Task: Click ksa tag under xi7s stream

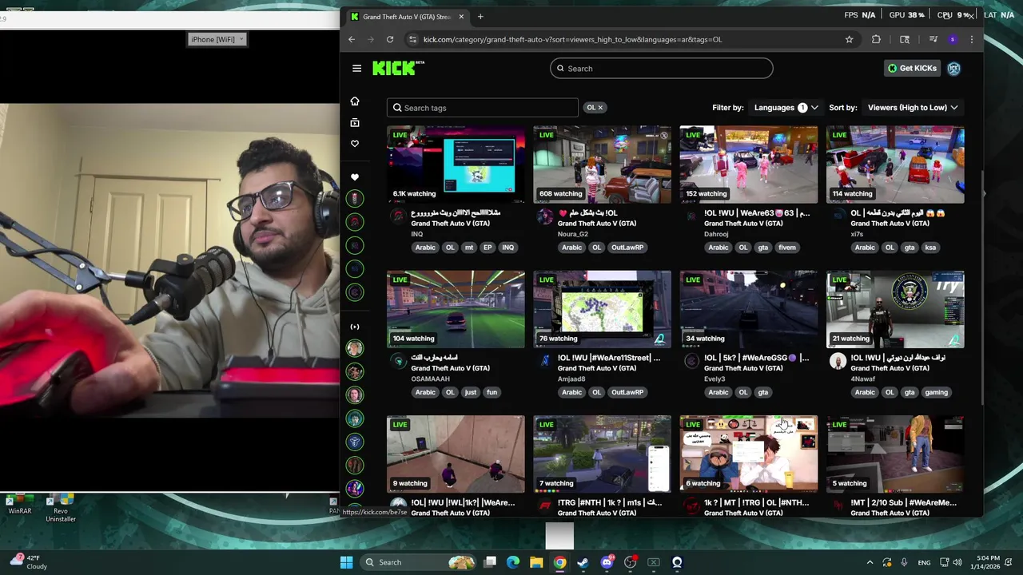Action: [930, 248]
